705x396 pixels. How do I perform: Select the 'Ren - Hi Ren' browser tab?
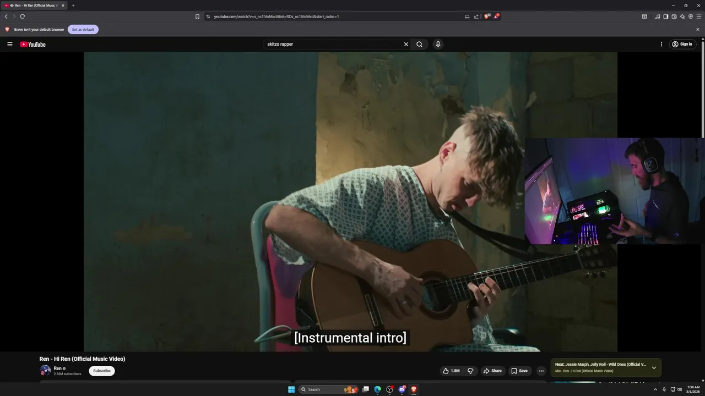click(35, 5)
